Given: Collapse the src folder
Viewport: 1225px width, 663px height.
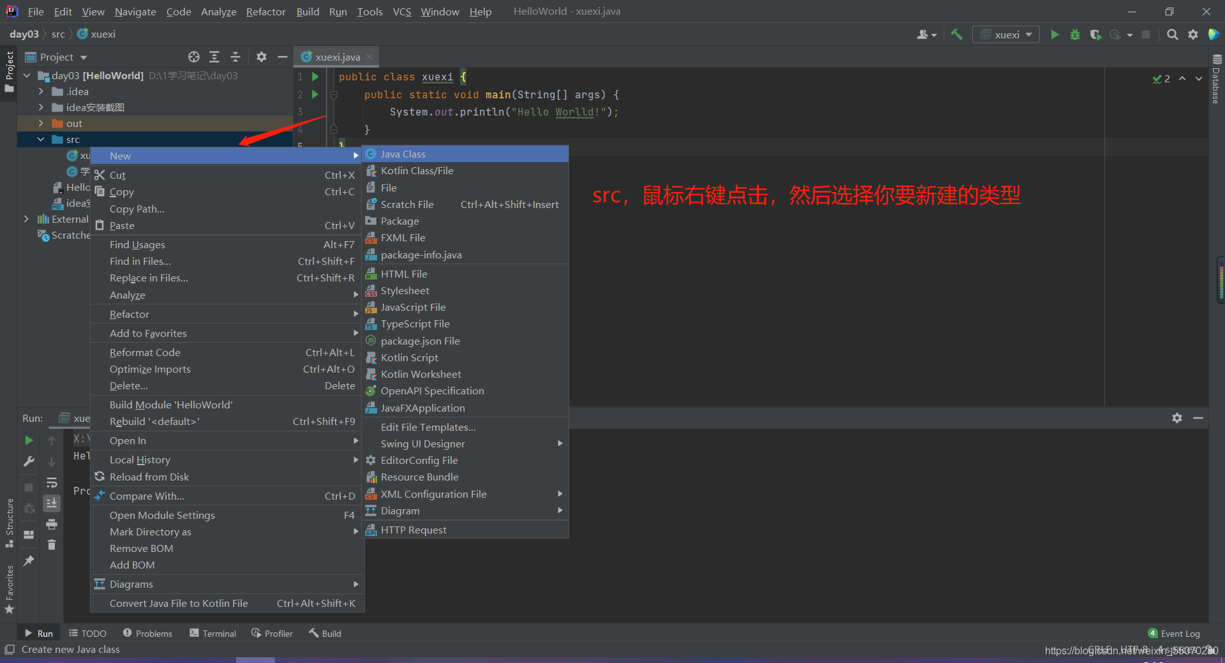Looking at the screenshot, I should (41, 139).
